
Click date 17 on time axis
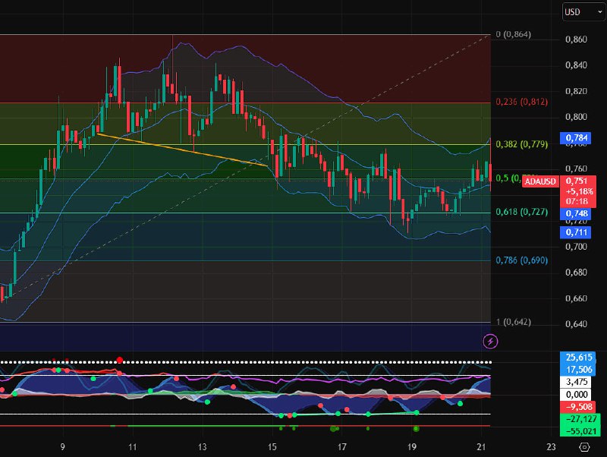(x=342, y=447)
